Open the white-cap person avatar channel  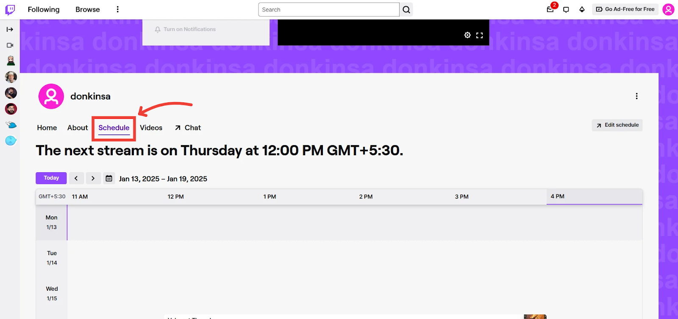tap(11, 77)
